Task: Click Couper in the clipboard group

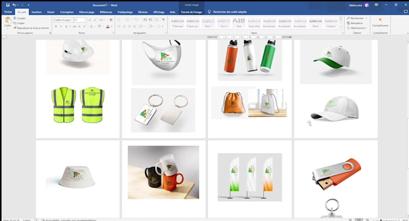Action: coord(19,18)
